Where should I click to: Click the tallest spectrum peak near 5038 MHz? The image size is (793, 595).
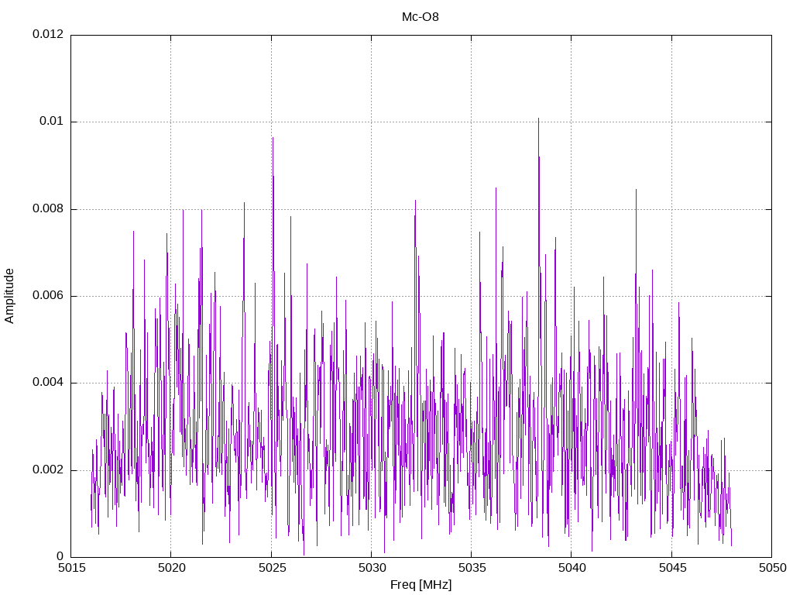coord(539,119)
